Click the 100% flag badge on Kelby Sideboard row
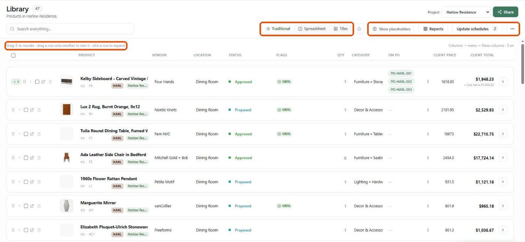The image size is (525, 242). click(x=284, y=82)
